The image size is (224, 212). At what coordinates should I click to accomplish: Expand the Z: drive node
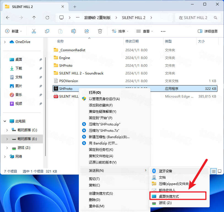pos(7,148)
